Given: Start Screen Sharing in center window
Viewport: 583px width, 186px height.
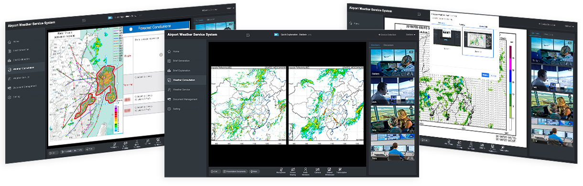Looking at the screenshot, I should [x=292, y=170].
